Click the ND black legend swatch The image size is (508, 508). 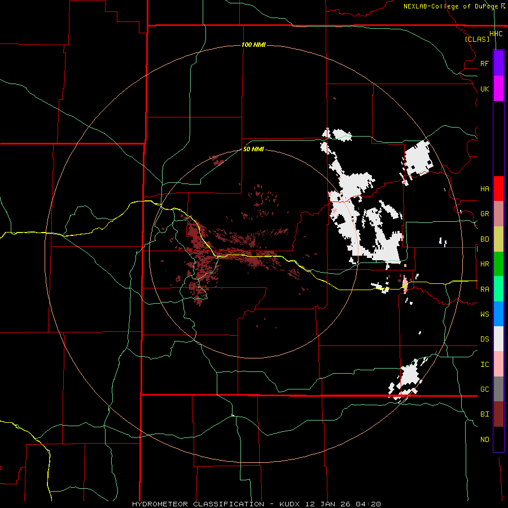coord(498,439)
